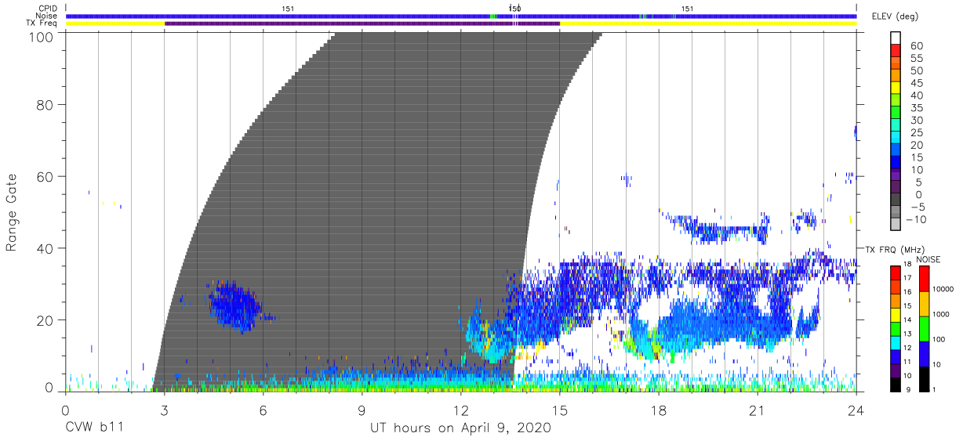Click the 'TX FRQ (MHz)' colorbar title
The height and width of the screenshot is (444, 963).
(x=896, y=249)
